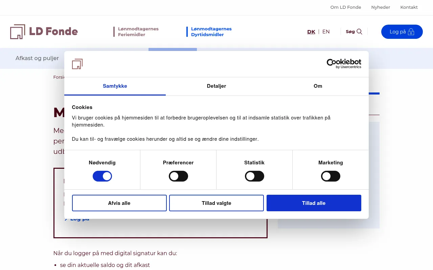Switch language to EN
This screenshot has height=270, width=433.
coord(326,32)
